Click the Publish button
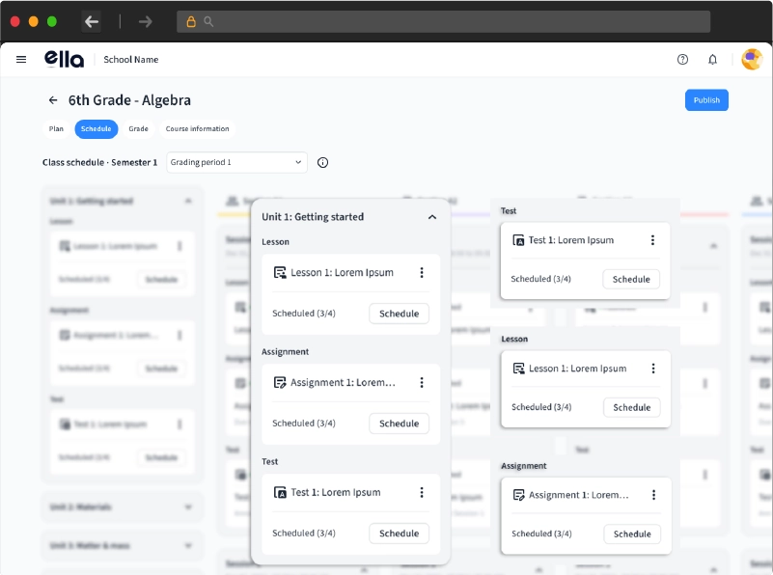This screenshot has height=575, width=773. coord(706,100)
